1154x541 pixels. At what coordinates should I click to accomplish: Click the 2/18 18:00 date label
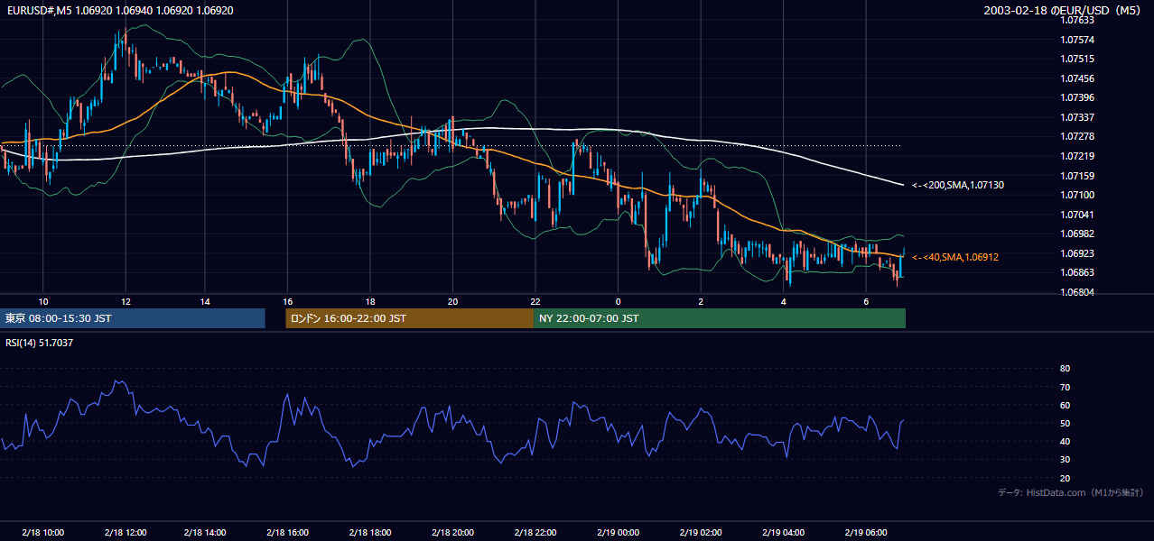click(372, 532)
